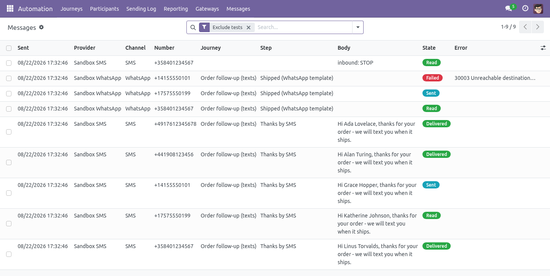Screen dimensions: 550x276
Task: Open the activities clock icon
Action: point(525,8)
